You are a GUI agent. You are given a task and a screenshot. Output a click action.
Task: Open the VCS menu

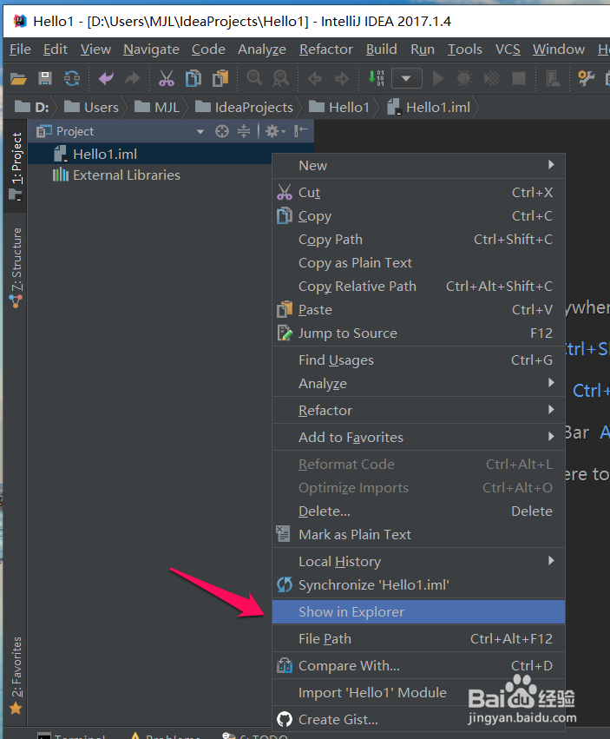(508, 49)
